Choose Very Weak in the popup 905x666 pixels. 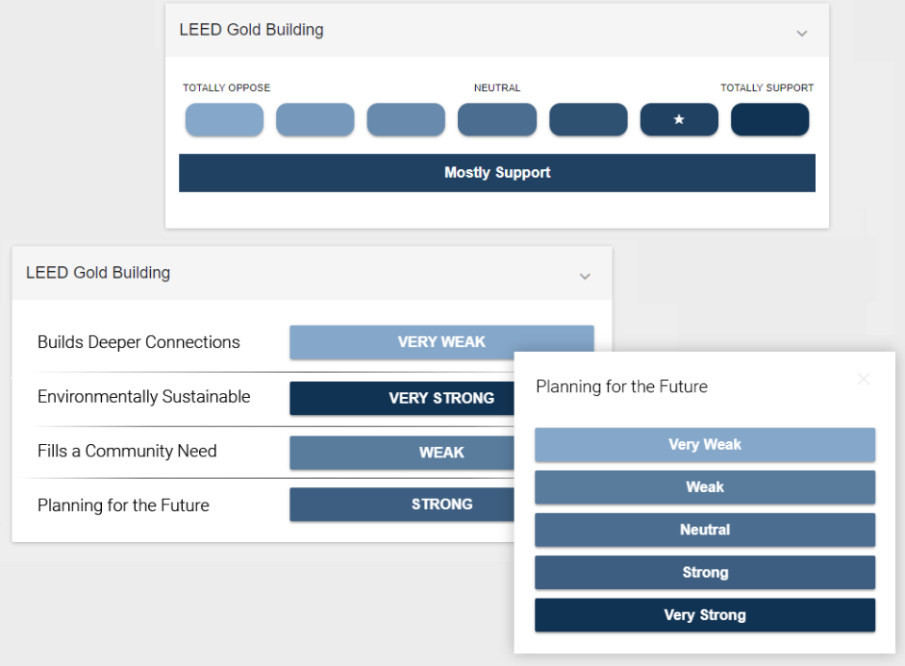705,445
